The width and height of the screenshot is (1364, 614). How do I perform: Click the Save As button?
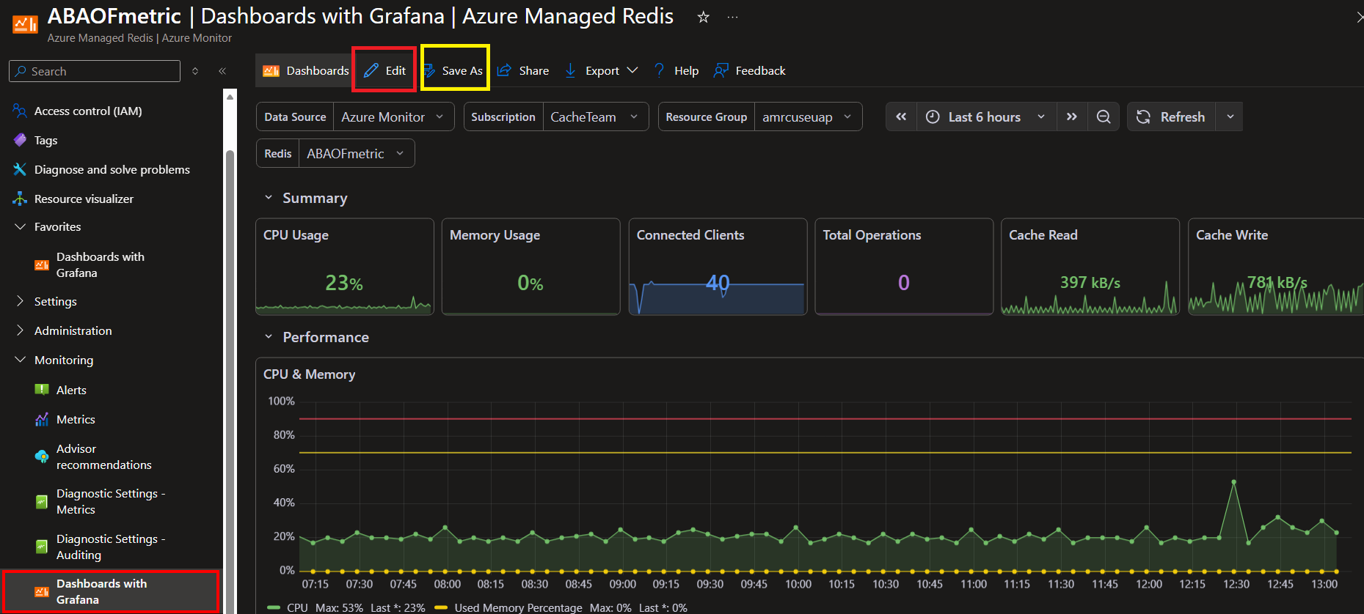(454, 70)
